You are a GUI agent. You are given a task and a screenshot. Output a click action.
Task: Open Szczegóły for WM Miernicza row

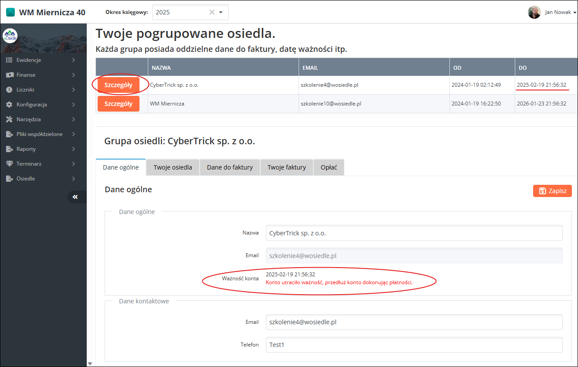[118, 104]
